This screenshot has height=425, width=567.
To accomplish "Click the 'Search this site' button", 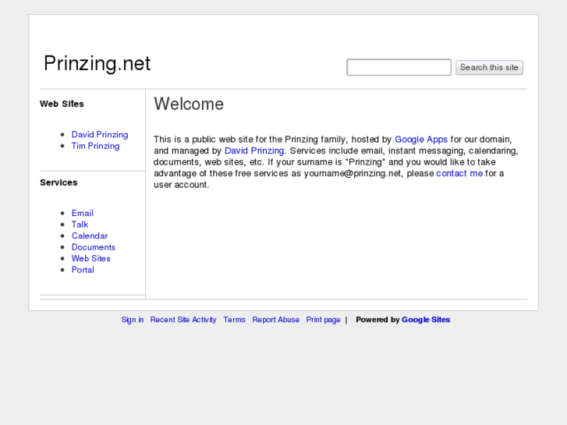I will [489, 68].
